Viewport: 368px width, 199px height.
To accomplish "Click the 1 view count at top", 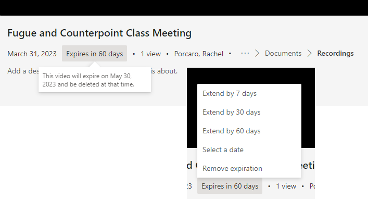I will [150, 54].
